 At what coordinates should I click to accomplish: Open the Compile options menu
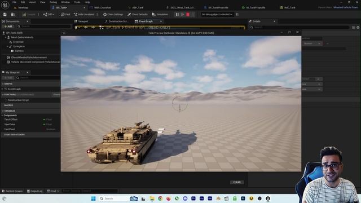pos(38,14)
